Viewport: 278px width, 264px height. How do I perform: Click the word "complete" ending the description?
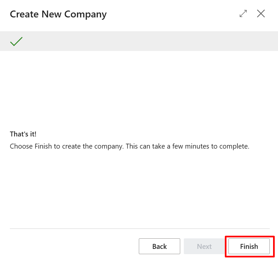[x=235, y=146]
